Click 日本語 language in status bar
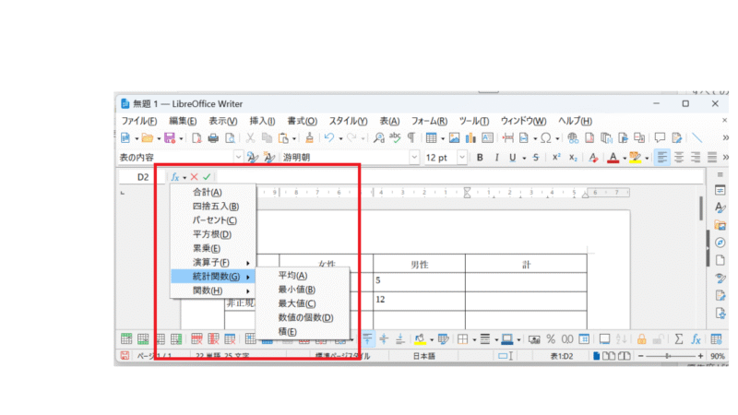738x415 pixels. tap(424, 356)
